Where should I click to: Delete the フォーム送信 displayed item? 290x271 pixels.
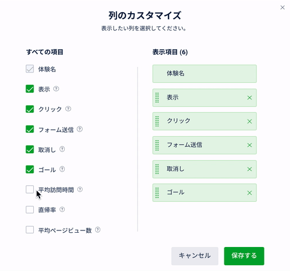click(x=249, y=145)
